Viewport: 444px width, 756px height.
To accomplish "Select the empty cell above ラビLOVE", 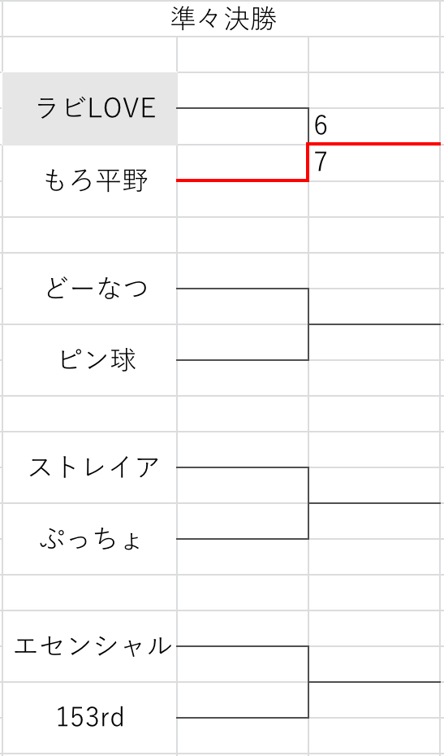I will (x=90, y=54).
